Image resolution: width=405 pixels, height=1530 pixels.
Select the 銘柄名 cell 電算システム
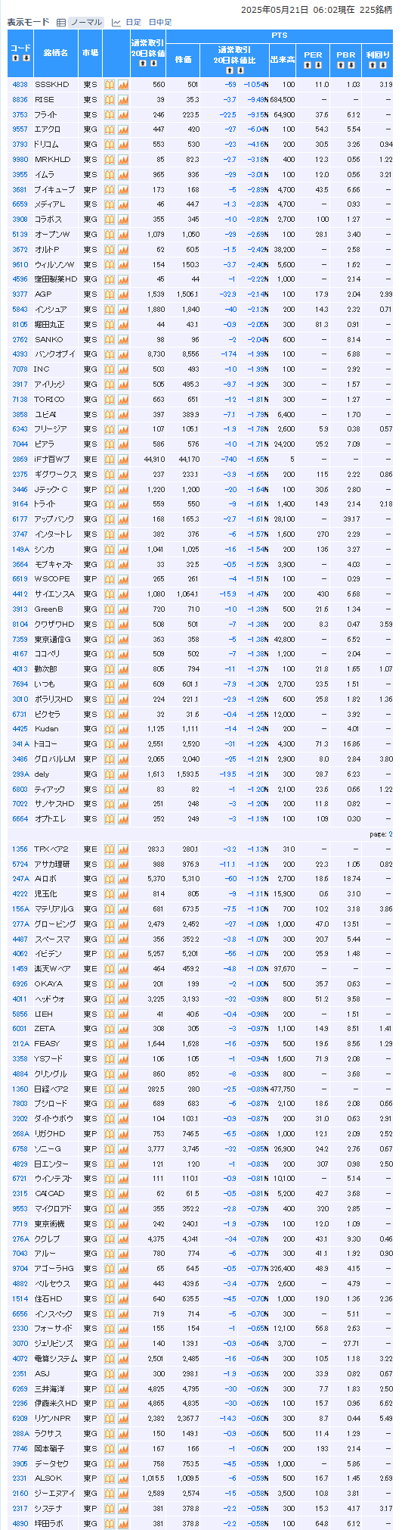[55, 1358]
